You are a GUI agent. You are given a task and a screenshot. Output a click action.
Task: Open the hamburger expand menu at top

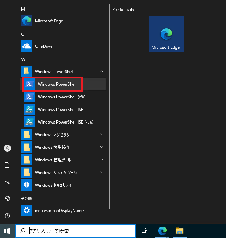click(7, 9)
